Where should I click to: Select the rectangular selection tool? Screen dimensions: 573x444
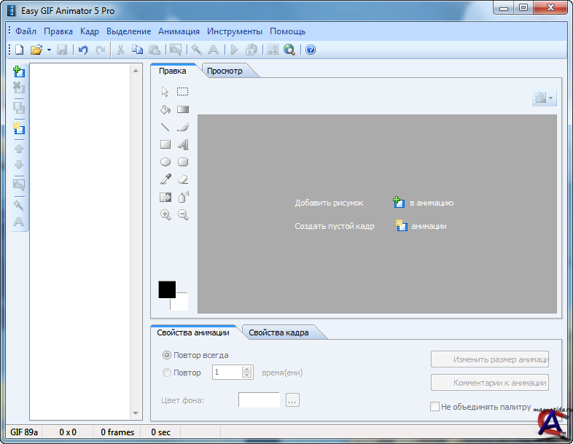[x=183, y=91]
